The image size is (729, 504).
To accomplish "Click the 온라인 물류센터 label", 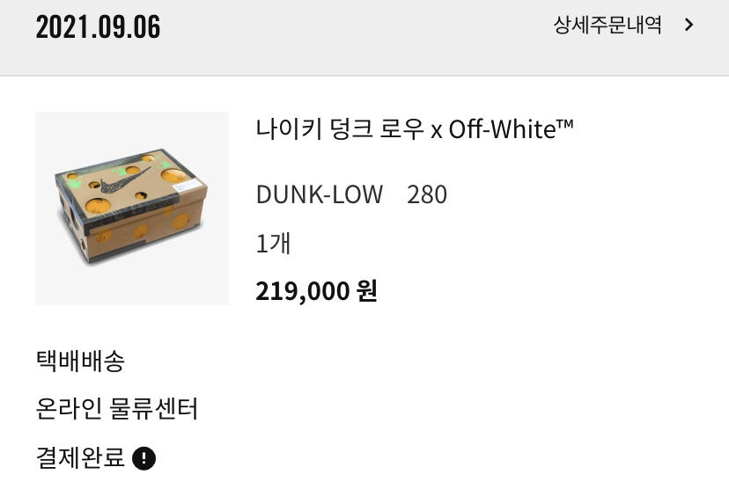I will (117, 409).
